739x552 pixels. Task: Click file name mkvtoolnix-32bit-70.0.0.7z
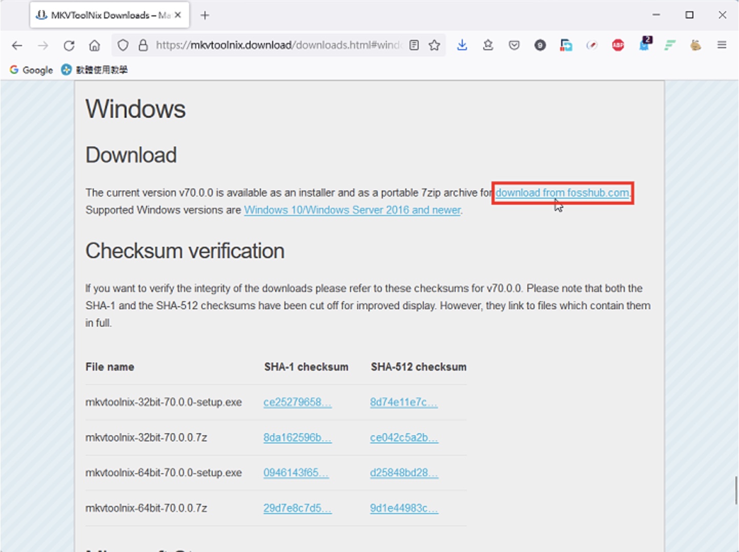[x=146, y=438]
